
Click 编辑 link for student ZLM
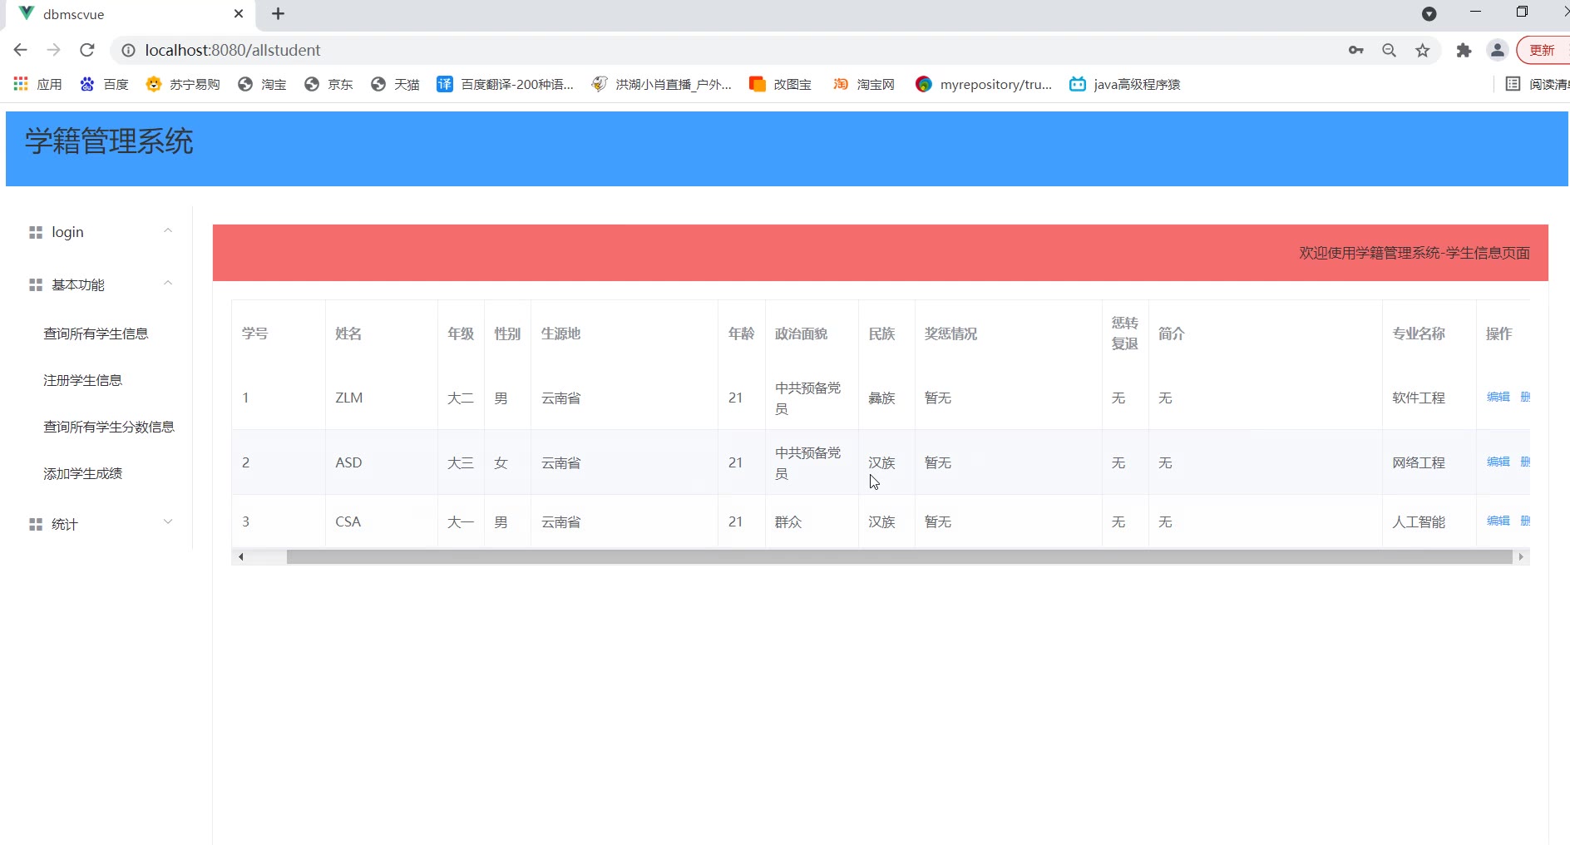pos(1498,397)
